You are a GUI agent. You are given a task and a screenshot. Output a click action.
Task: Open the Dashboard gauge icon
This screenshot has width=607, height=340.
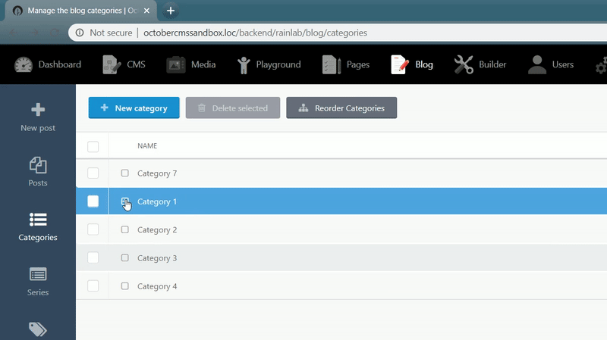point(24,64)
